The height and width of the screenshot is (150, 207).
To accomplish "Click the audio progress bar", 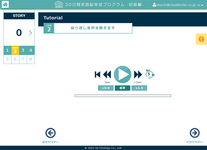I will [x=123, y=96].
